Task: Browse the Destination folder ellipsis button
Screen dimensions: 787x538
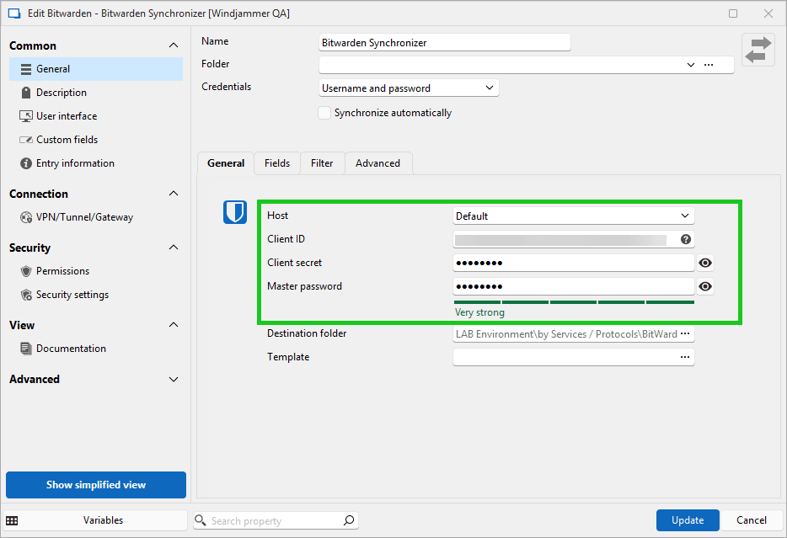Action: [686, 334]
